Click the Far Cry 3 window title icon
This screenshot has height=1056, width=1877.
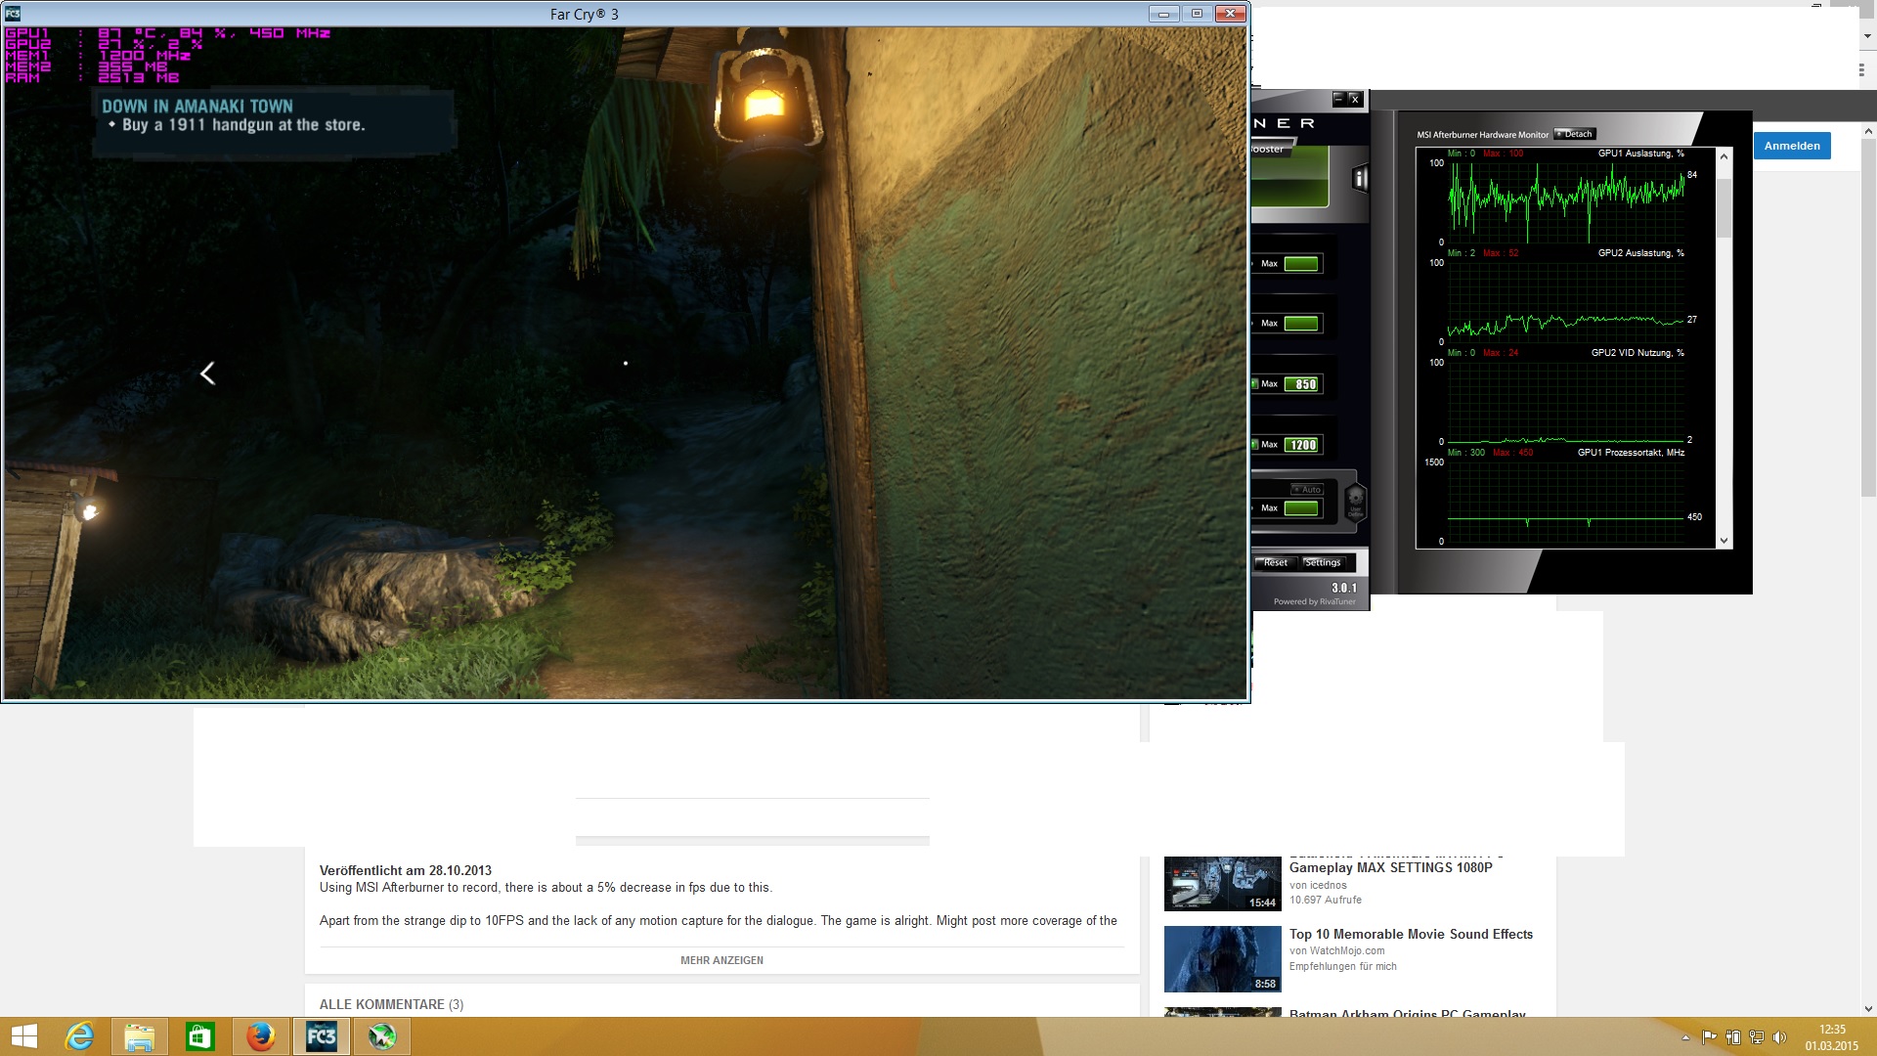coord(13,14)
